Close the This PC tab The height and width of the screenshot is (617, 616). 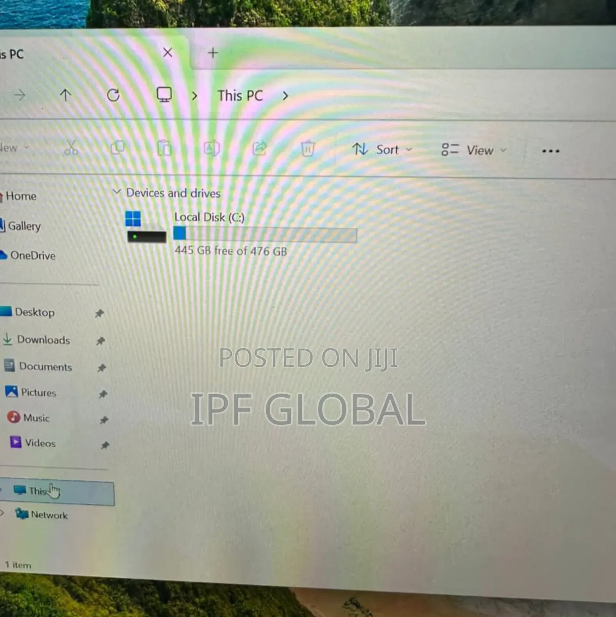click(x=167, y=52)
